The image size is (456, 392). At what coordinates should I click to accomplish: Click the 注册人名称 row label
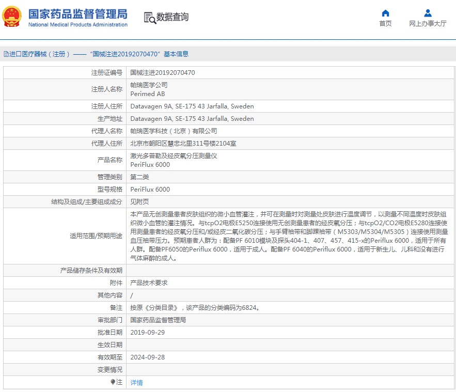pyautogui.click(x=107, y=89)
